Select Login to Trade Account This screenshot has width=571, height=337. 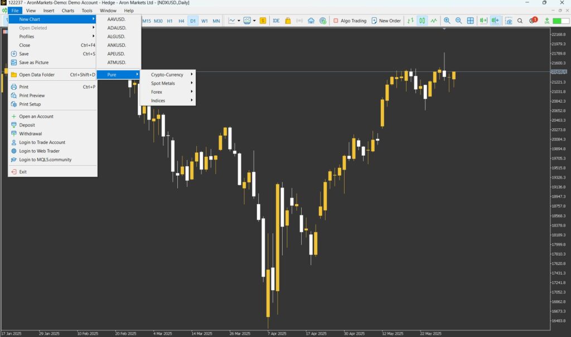(x=52, y=142)
